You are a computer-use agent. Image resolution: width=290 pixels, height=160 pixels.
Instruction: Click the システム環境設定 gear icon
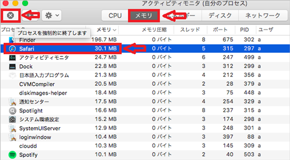[x=12, y=119]
